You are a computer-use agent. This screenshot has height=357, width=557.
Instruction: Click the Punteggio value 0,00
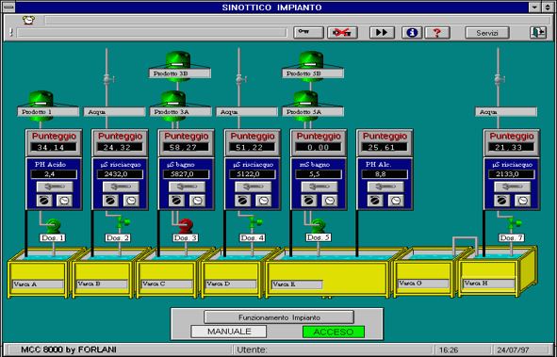click(x=318, y=147)
